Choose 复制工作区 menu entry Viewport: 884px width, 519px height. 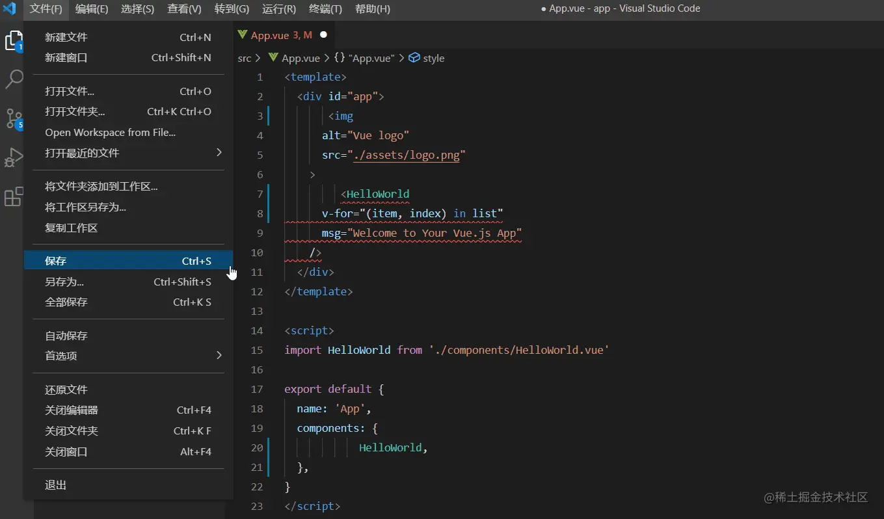128,228
